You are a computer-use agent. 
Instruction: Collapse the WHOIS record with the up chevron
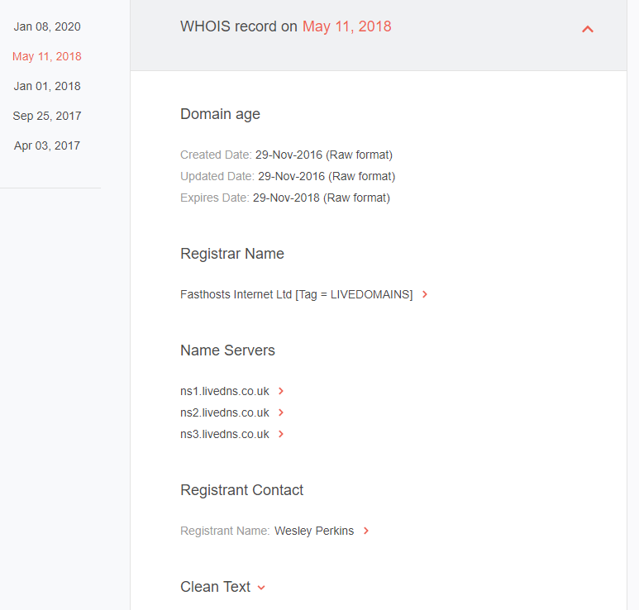(587, 29)
